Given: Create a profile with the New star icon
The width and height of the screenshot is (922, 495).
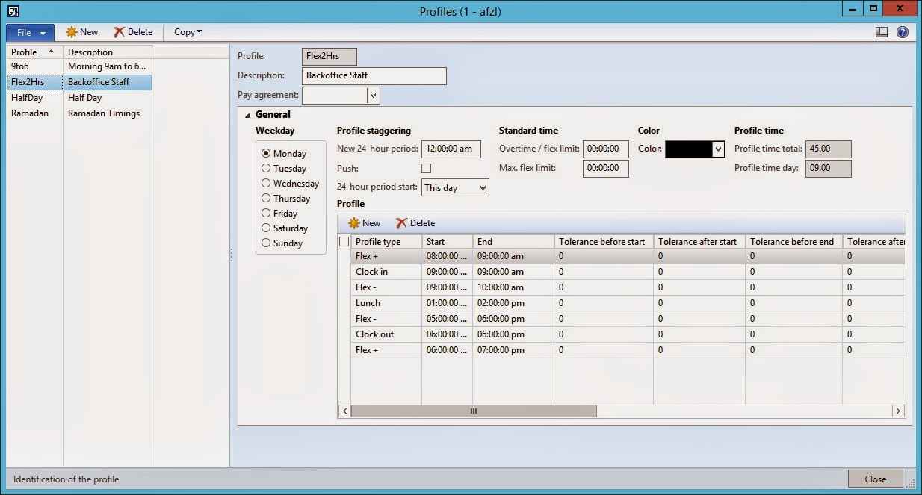Looking at the screenshot, I should tap(81, 32).
